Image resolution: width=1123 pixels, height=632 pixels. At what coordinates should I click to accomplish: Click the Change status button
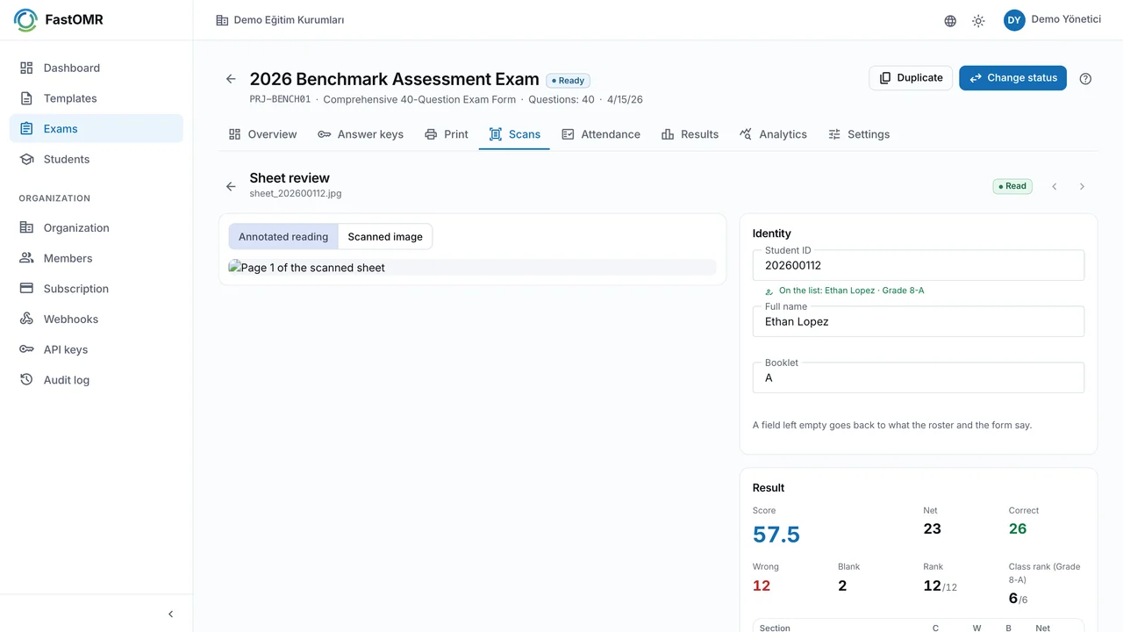[x=1012, y=78]
